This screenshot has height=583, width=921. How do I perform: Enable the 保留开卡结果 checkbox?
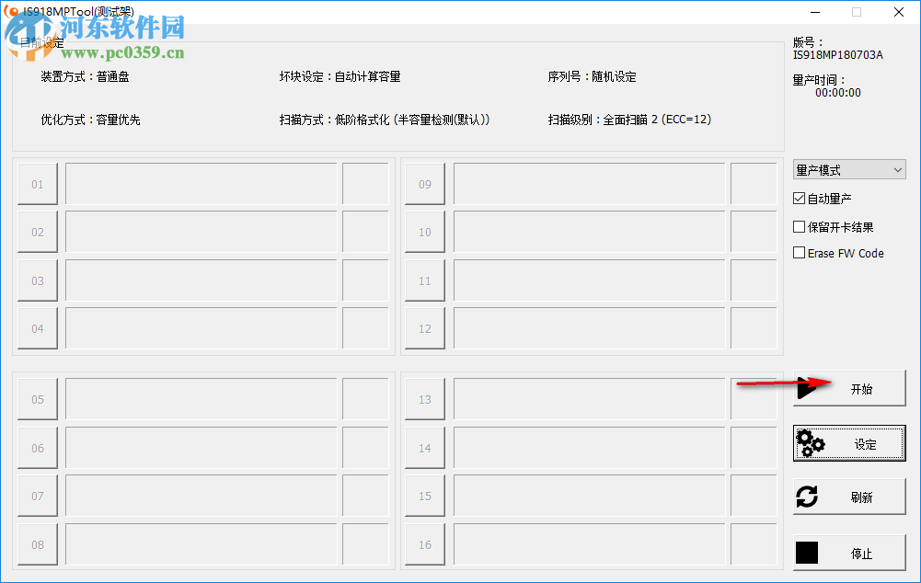(799, 226)
